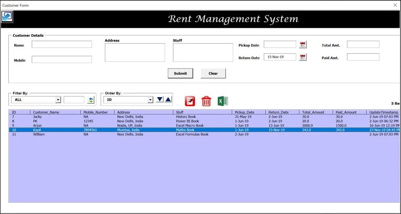
Task: Close the Customer Form window
Action: 395,5
